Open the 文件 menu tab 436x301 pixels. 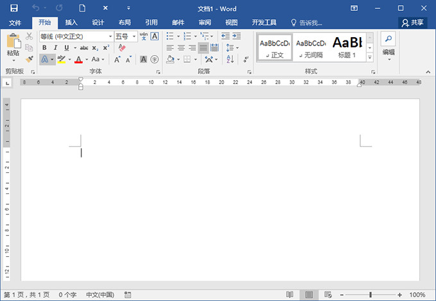15,22
